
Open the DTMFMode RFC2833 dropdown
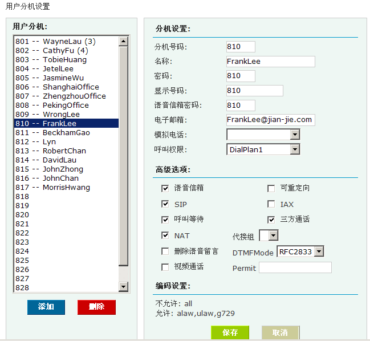coord(300,251)
